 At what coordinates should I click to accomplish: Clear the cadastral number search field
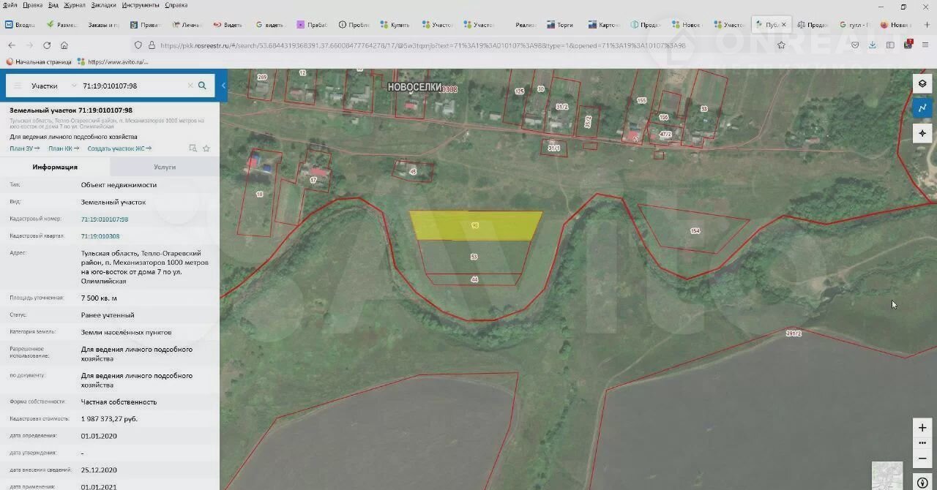coord(190,86)
